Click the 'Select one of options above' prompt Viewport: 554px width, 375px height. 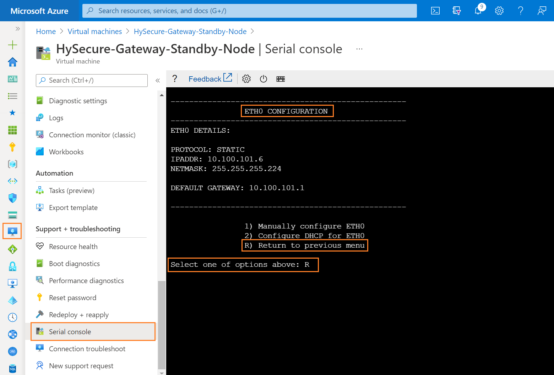240,265
